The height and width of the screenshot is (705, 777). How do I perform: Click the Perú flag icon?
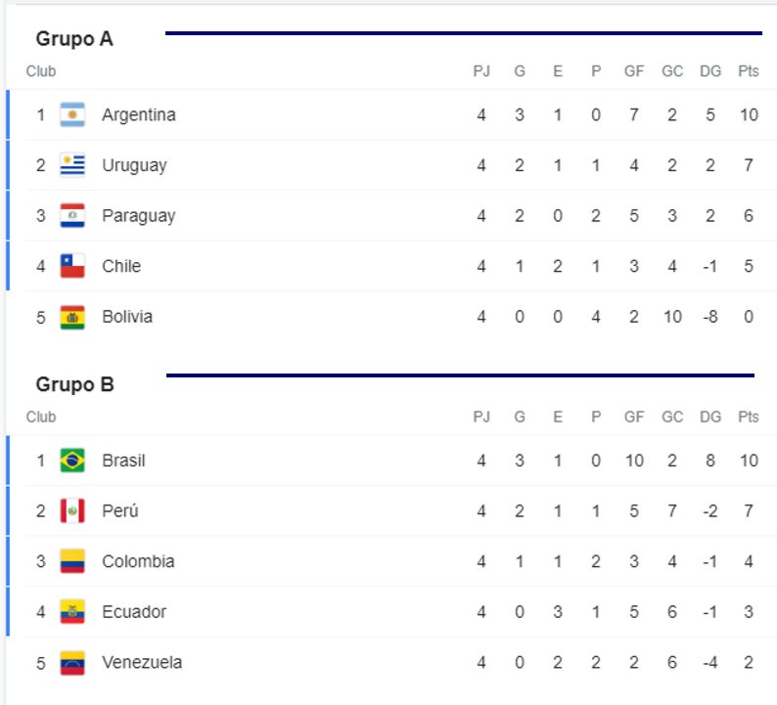point(72,511)
